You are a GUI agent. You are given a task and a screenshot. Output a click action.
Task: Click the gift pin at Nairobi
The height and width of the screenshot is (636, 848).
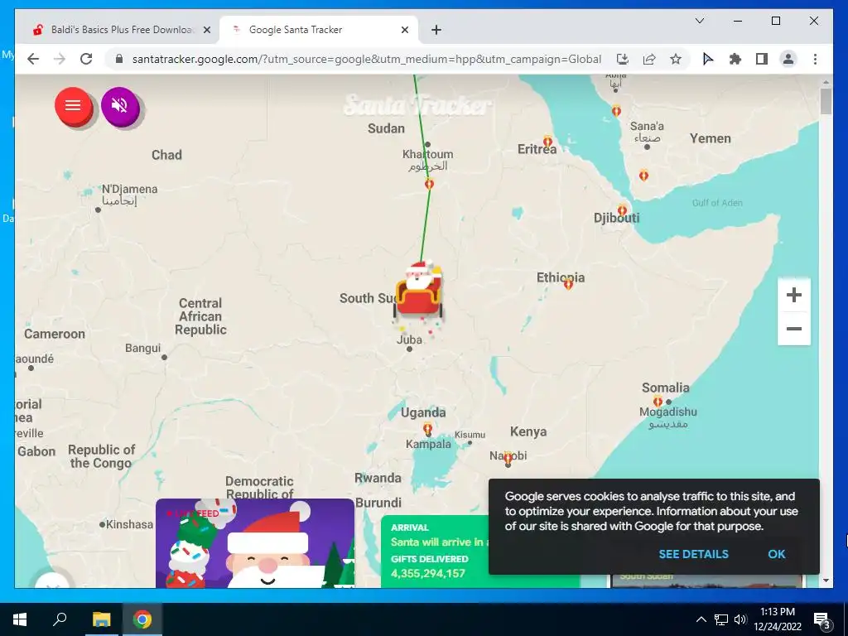tap(508, 459)
